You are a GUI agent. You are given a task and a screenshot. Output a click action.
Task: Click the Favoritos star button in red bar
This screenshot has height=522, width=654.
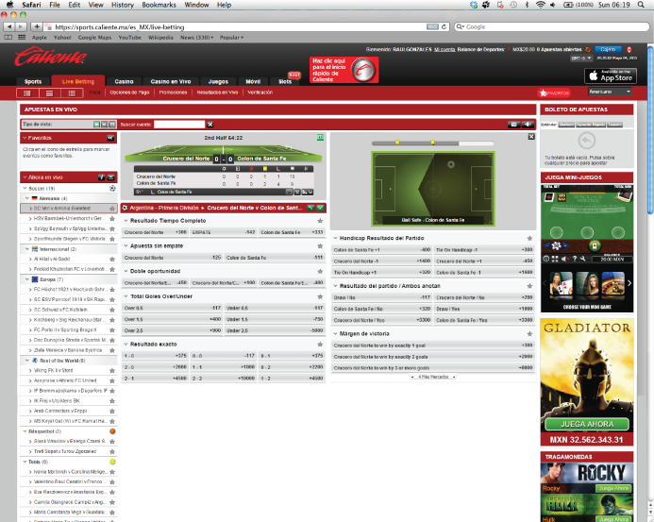tap(554, 93)
